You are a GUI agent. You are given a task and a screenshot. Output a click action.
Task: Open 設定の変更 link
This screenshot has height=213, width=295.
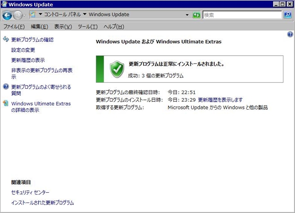(x=23, y=50)
